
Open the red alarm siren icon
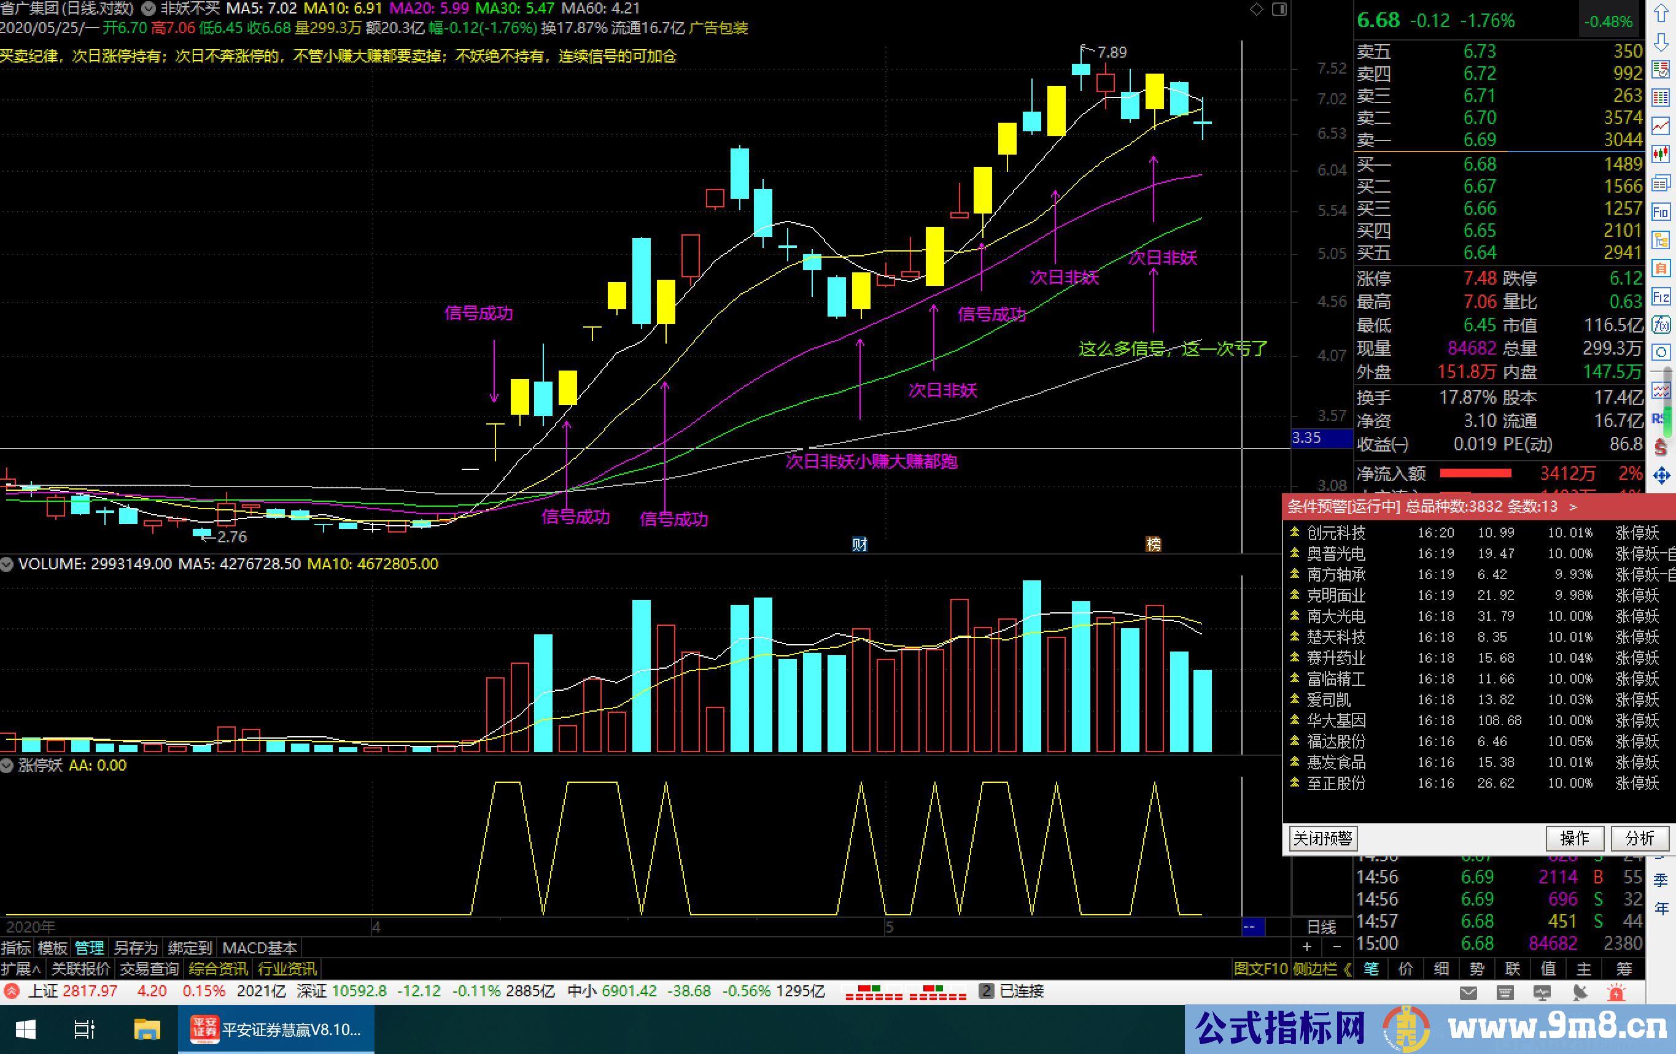(x=1617, y=993)
